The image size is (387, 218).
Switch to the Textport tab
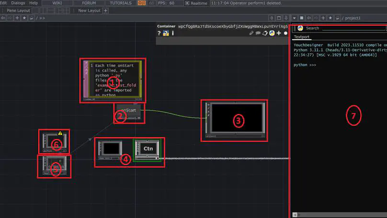tap(301, 37)
